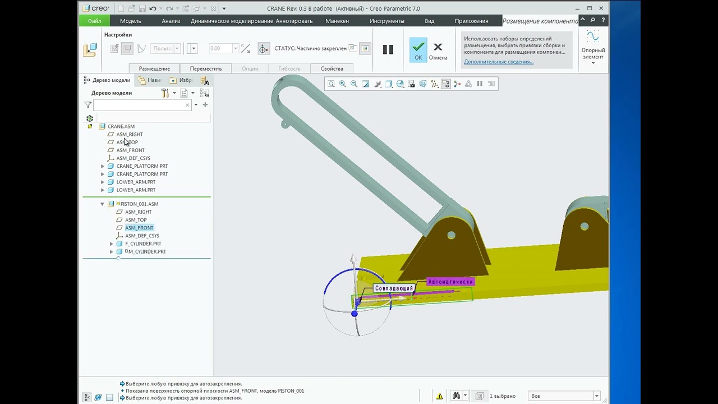Toggle the manual placement icon in settings
This screenshot has height=404, width=718.
[x=127, y=49]
